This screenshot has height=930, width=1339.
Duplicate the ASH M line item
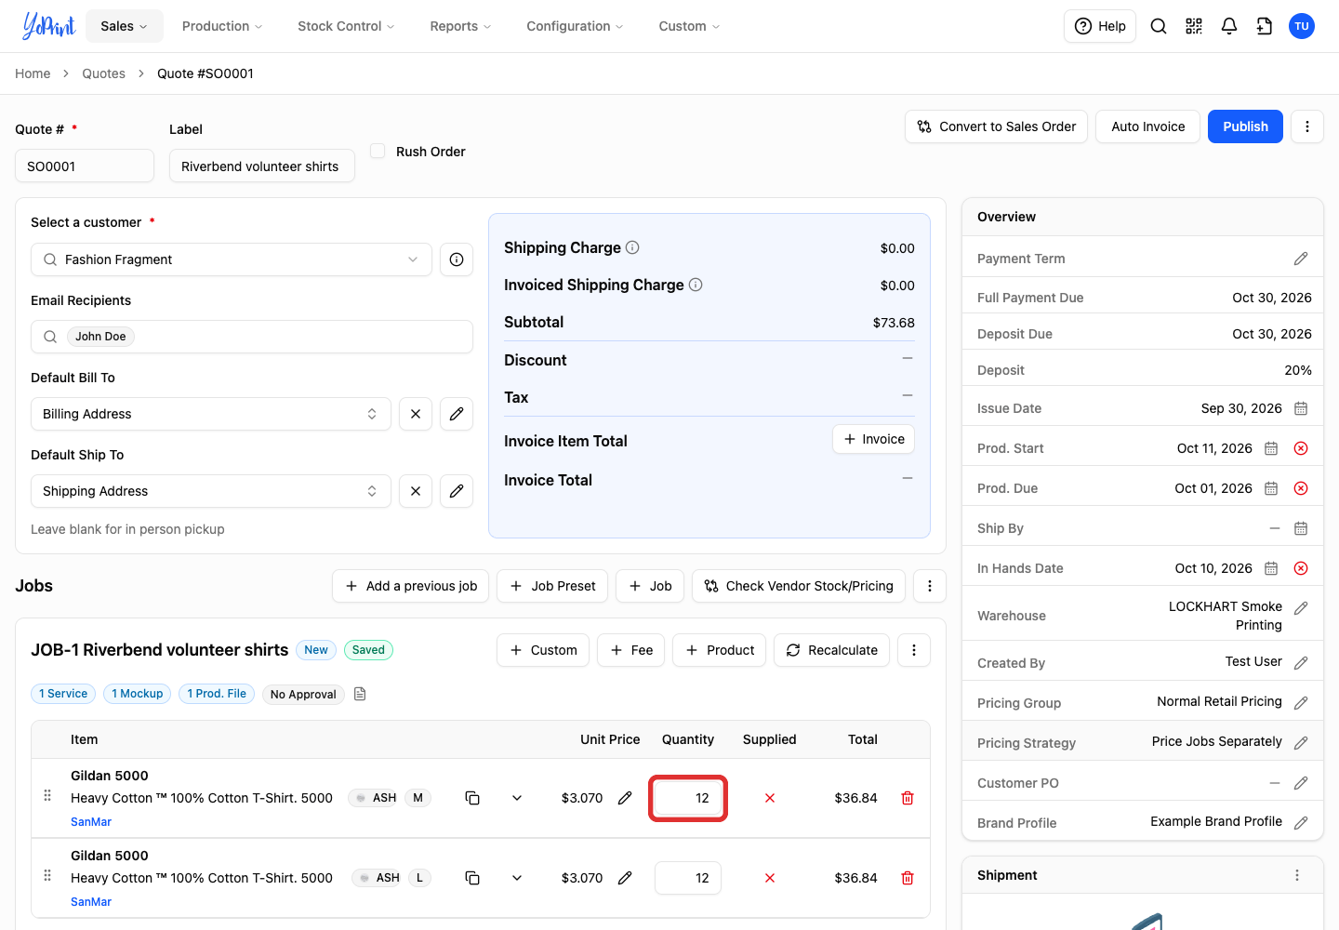(x=472, y=798)
